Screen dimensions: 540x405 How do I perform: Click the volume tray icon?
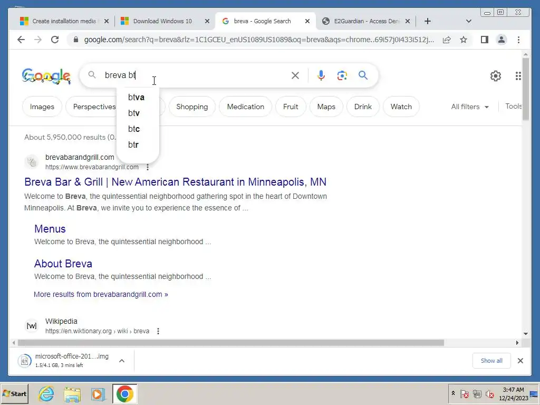click(x=489, y=393)
